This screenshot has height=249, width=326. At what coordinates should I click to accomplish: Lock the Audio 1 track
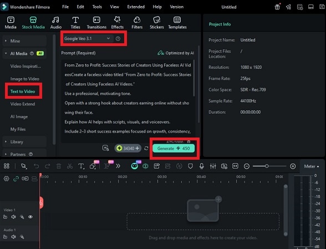click(5, 237)
